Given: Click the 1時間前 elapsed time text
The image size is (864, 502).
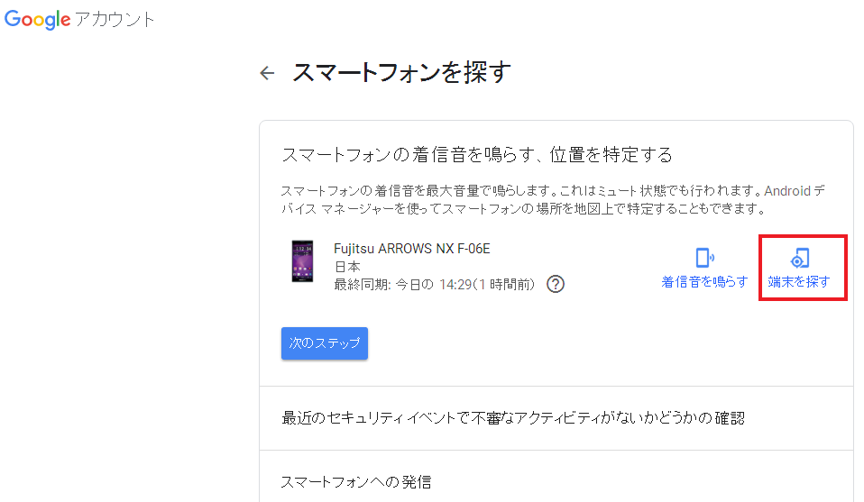Looking at the screenshot, I should [x=508, y=285].
